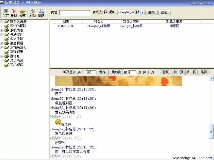Image resolution: width=214 pixels, height=160 pixels.
Task: Click the sender line cheng52_林佳思(22:16:53)
Action: [x=73, y=89]
